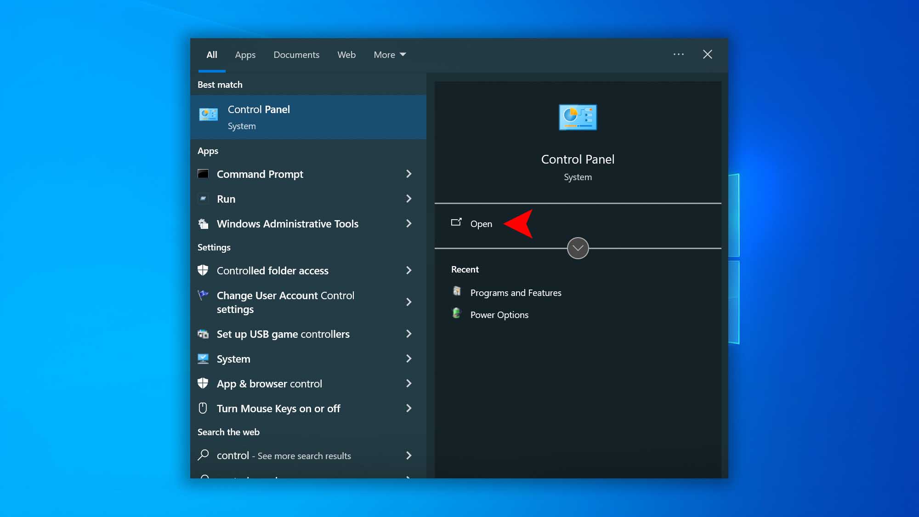Screen dimensions: 919x517
Task: Expand the control web search arrow
Action: [409, 455]
